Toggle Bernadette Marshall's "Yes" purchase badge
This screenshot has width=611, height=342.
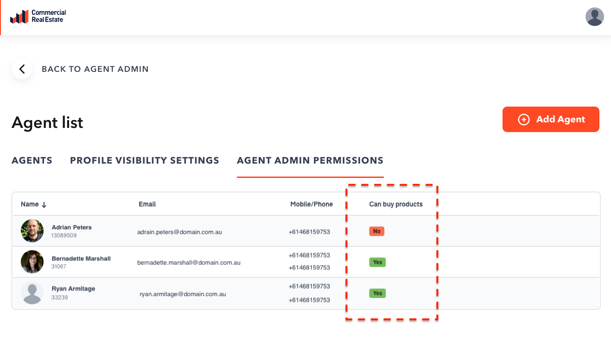pos(377,262)
